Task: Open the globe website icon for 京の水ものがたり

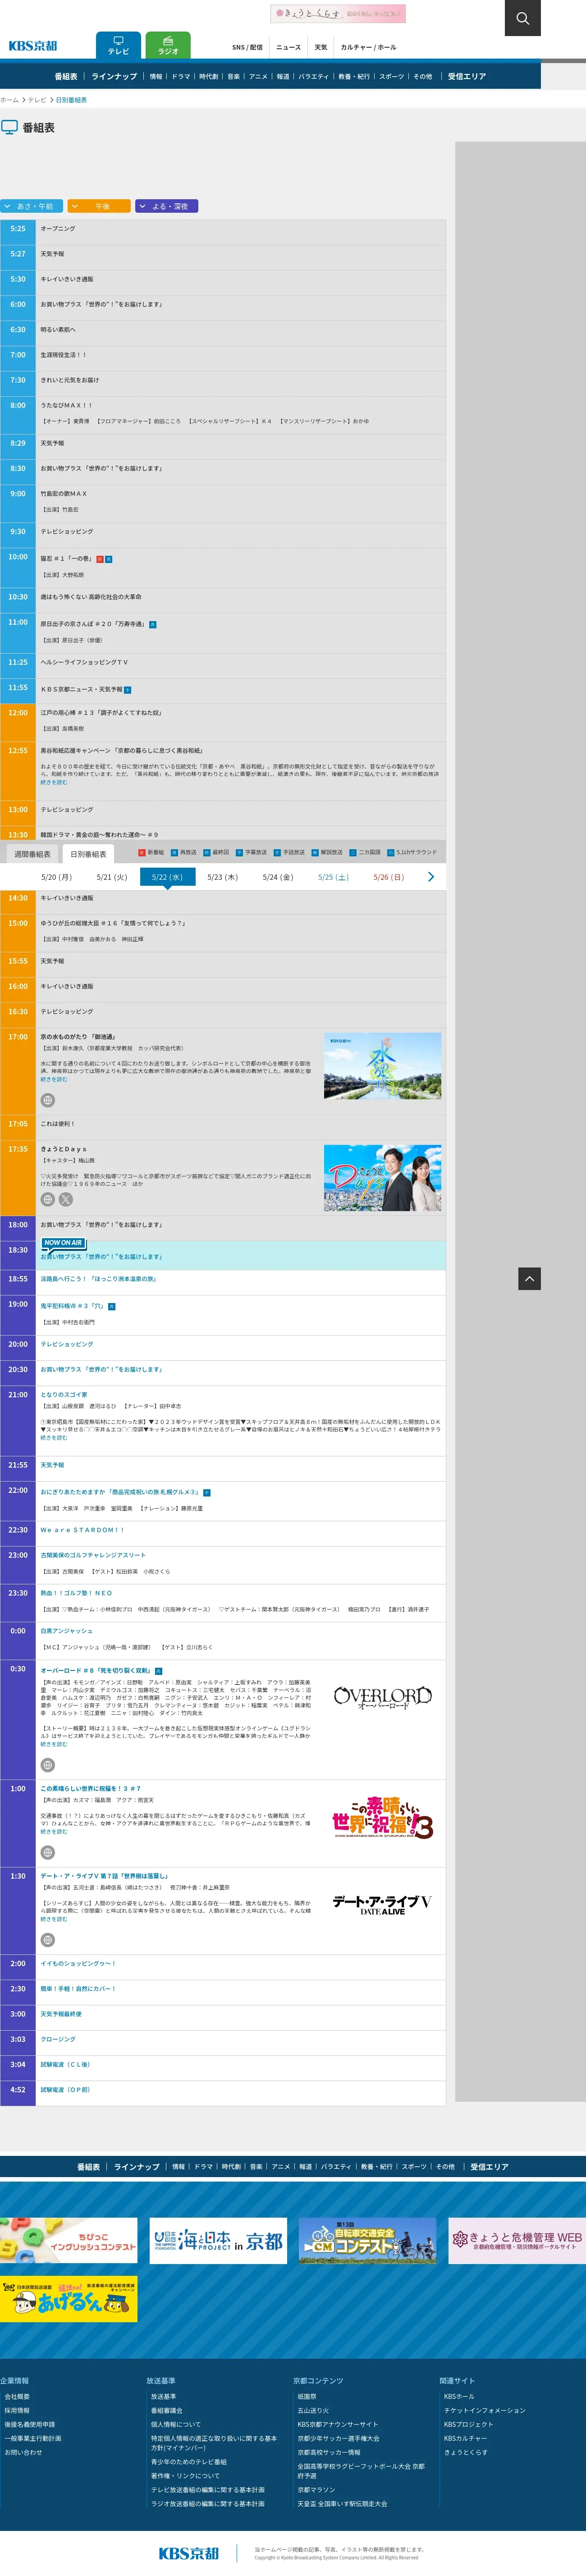Action: pos(47,1100)
